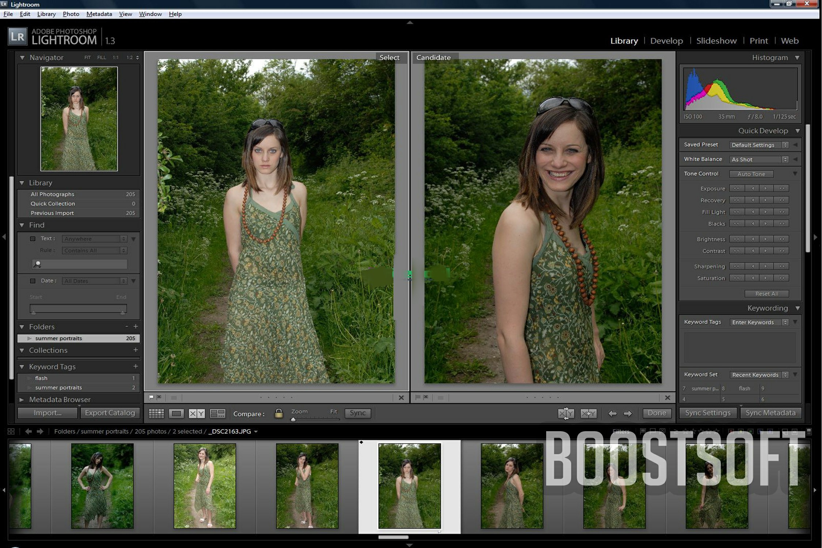Expand the Collections panel section
The width and height of the screenshot is (822, 548).
22,350
